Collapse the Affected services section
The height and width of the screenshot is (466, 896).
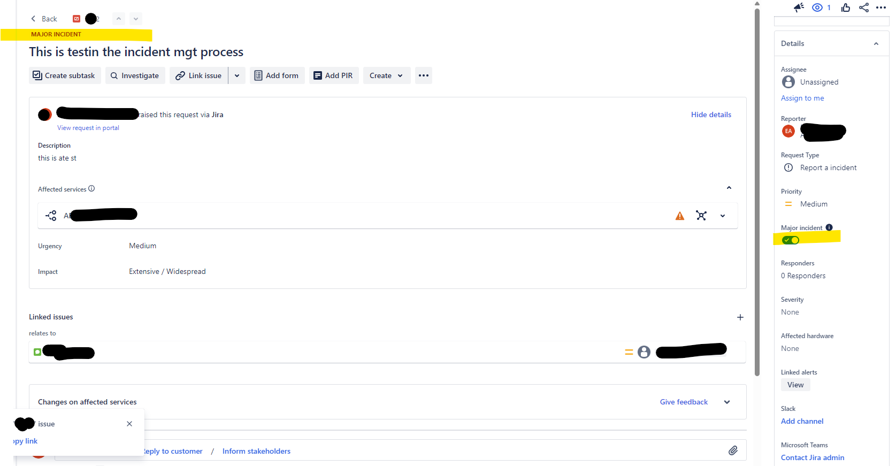pyautogui.click(x=729, y=188)
